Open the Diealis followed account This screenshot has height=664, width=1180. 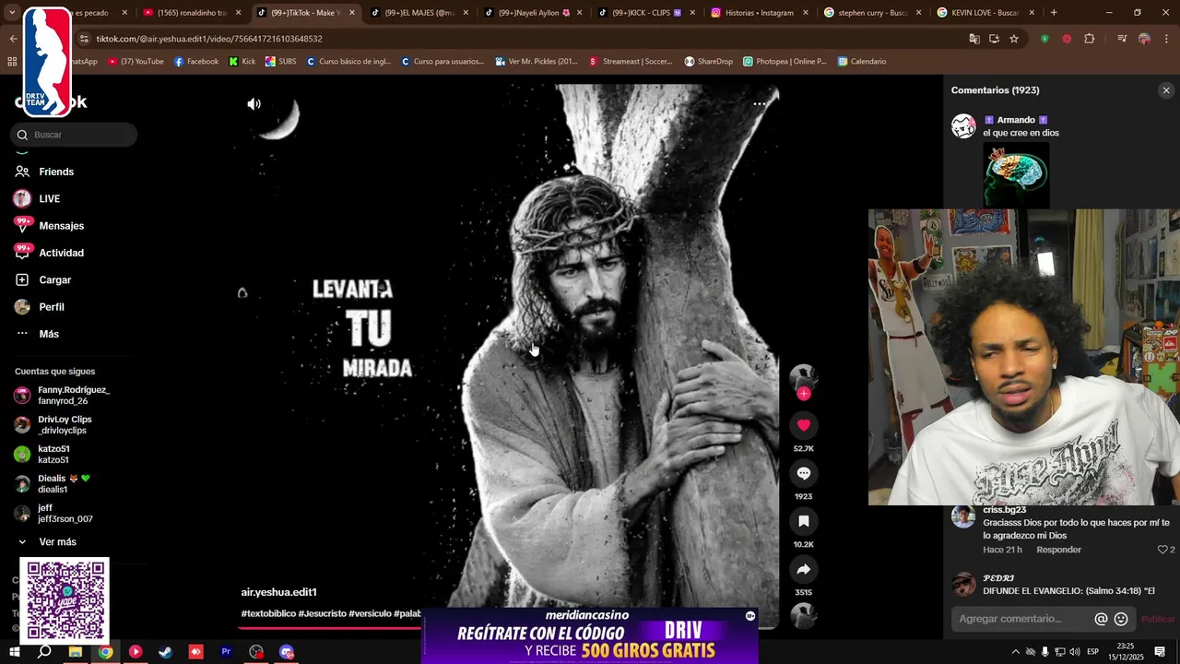63,483
